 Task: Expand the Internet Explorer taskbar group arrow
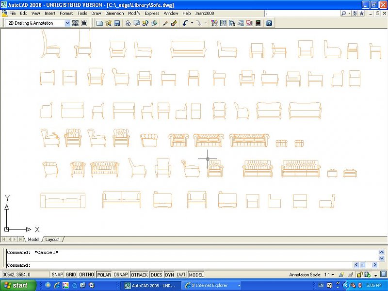[x=239, y=286]
